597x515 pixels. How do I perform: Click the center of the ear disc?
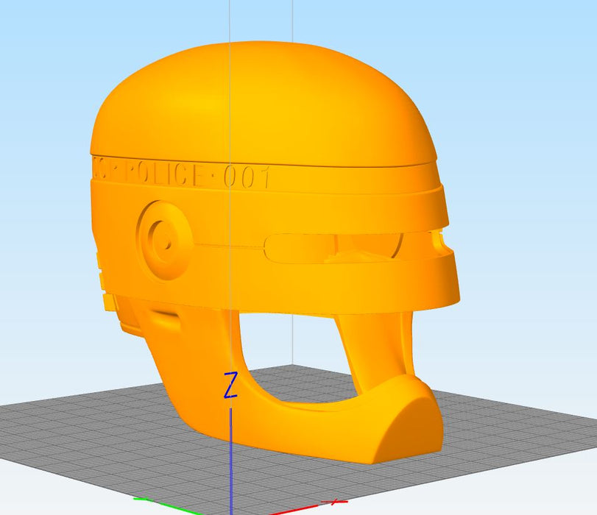point(166,241)
